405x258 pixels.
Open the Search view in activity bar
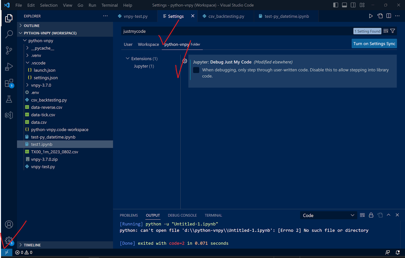(x=9, y=34)
